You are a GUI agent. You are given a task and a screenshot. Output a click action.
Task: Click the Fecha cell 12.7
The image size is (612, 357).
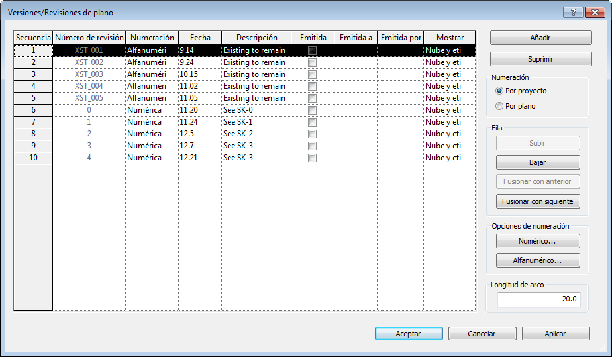pos(200,146)
